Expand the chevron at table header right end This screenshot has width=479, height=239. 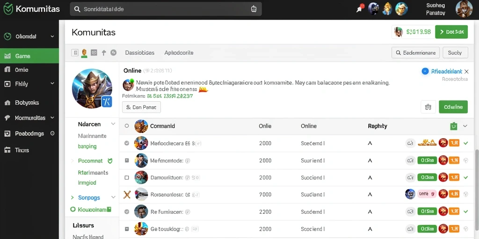pos(465,126)
